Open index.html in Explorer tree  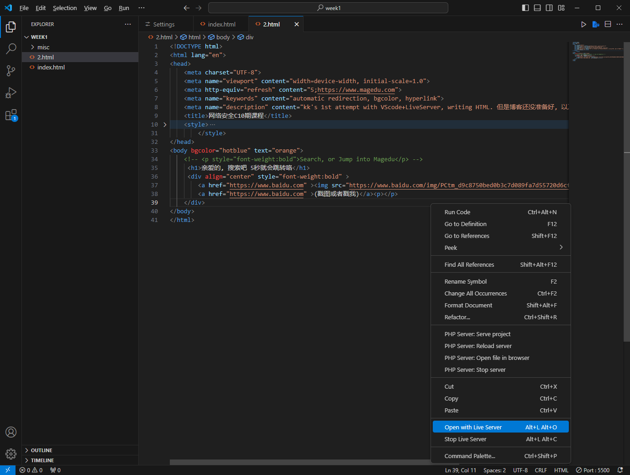click(x=80, y=67)
